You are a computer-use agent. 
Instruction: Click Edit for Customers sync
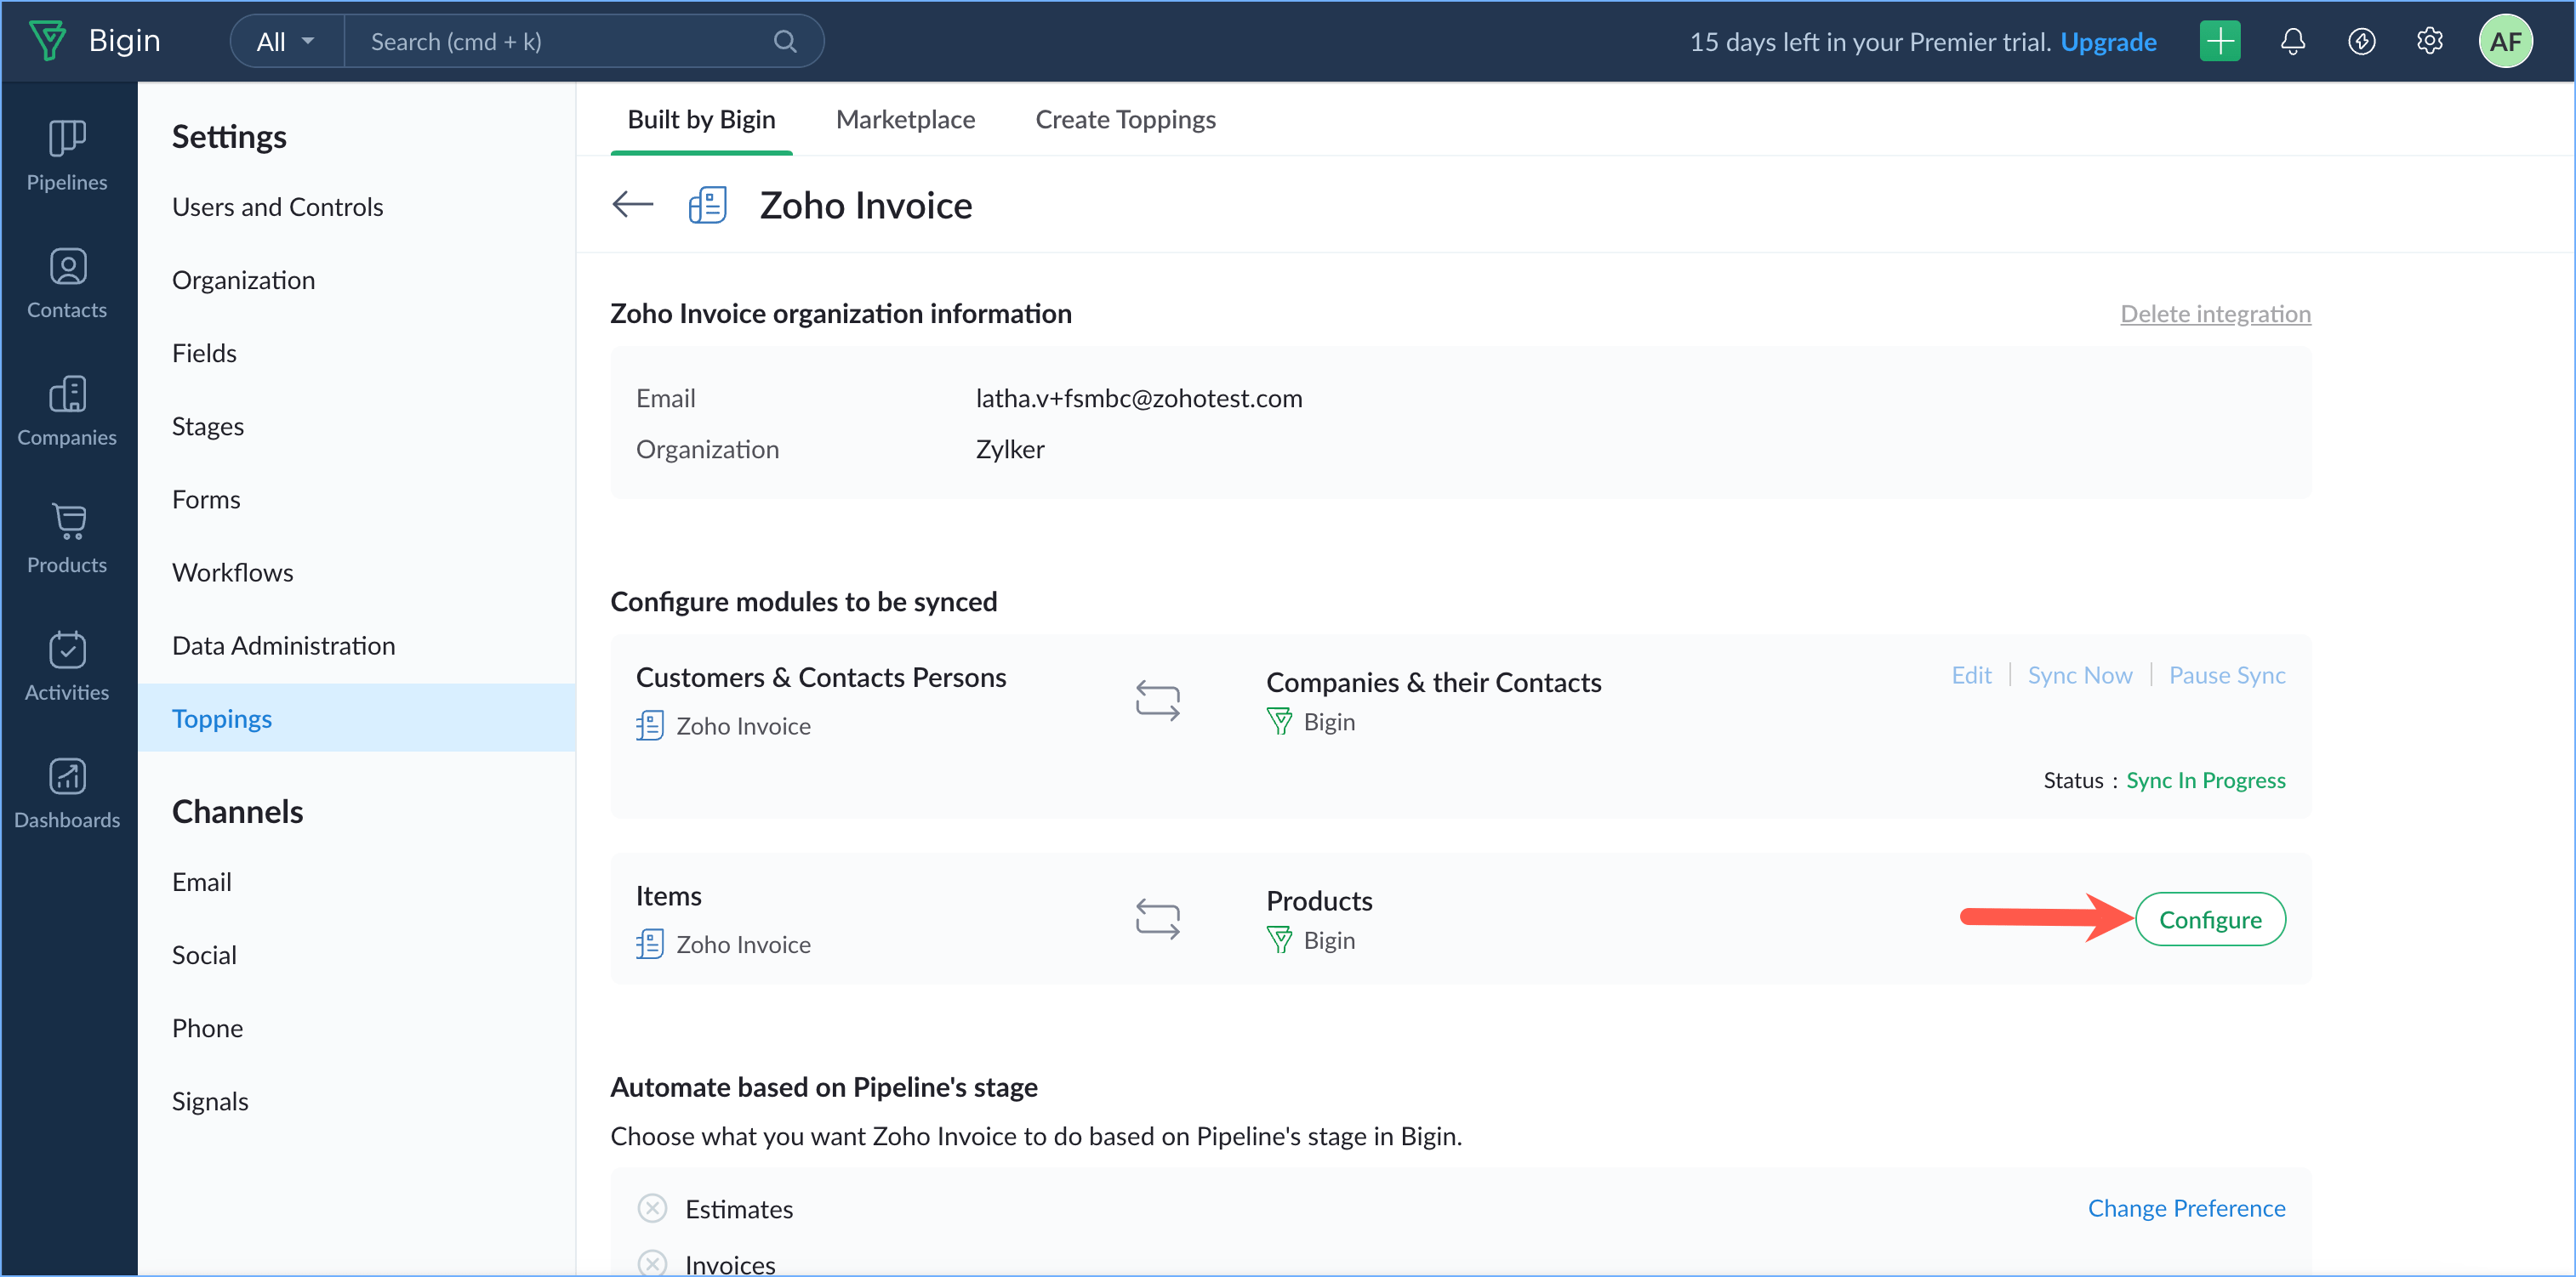(x=1971, y=674)
